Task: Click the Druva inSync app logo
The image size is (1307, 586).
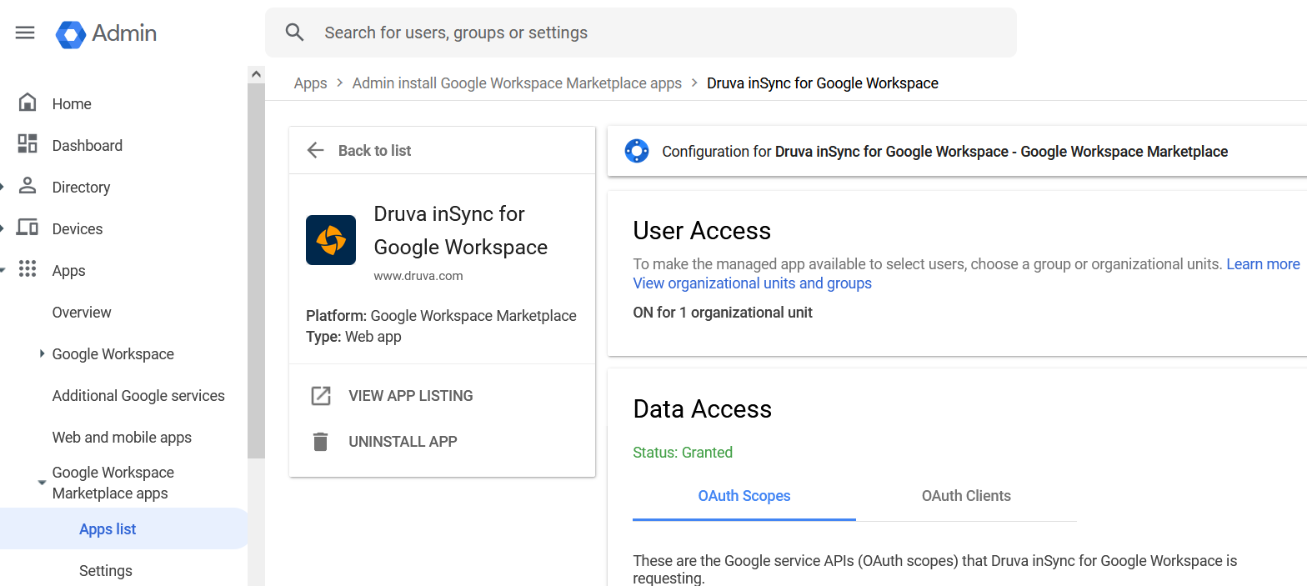Action: (x=331, y=240)
